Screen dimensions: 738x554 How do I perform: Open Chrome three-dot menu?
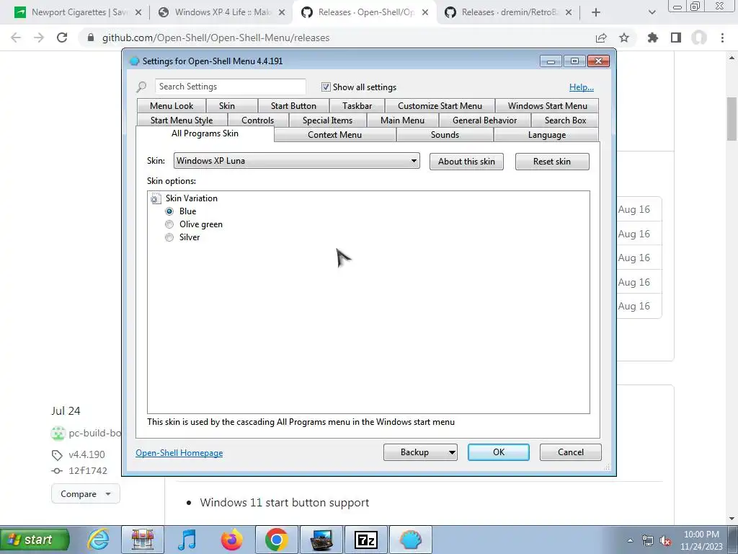coord(722,38)
